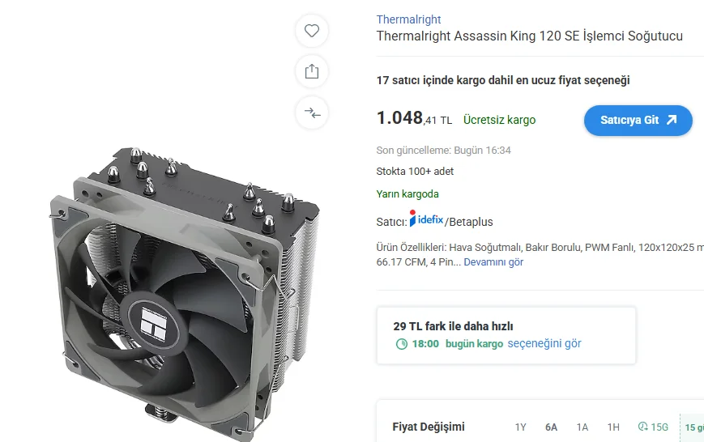Switch to the 1A price range

coord(582,427)
